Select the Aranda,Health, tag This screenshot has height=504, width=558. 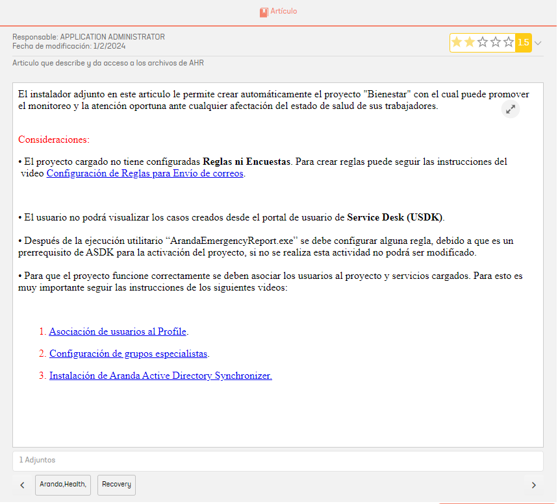pos(63,485)
